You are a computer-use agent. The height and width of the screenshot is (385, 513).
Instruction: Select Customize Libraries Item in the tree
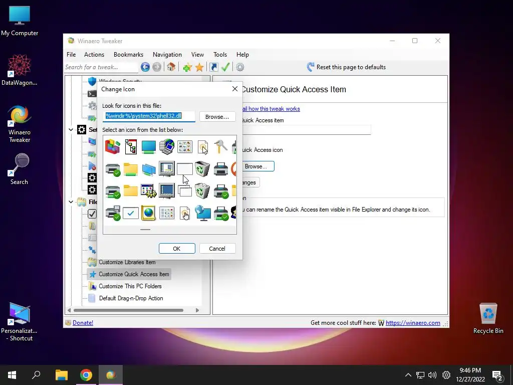tap(127, 262)
